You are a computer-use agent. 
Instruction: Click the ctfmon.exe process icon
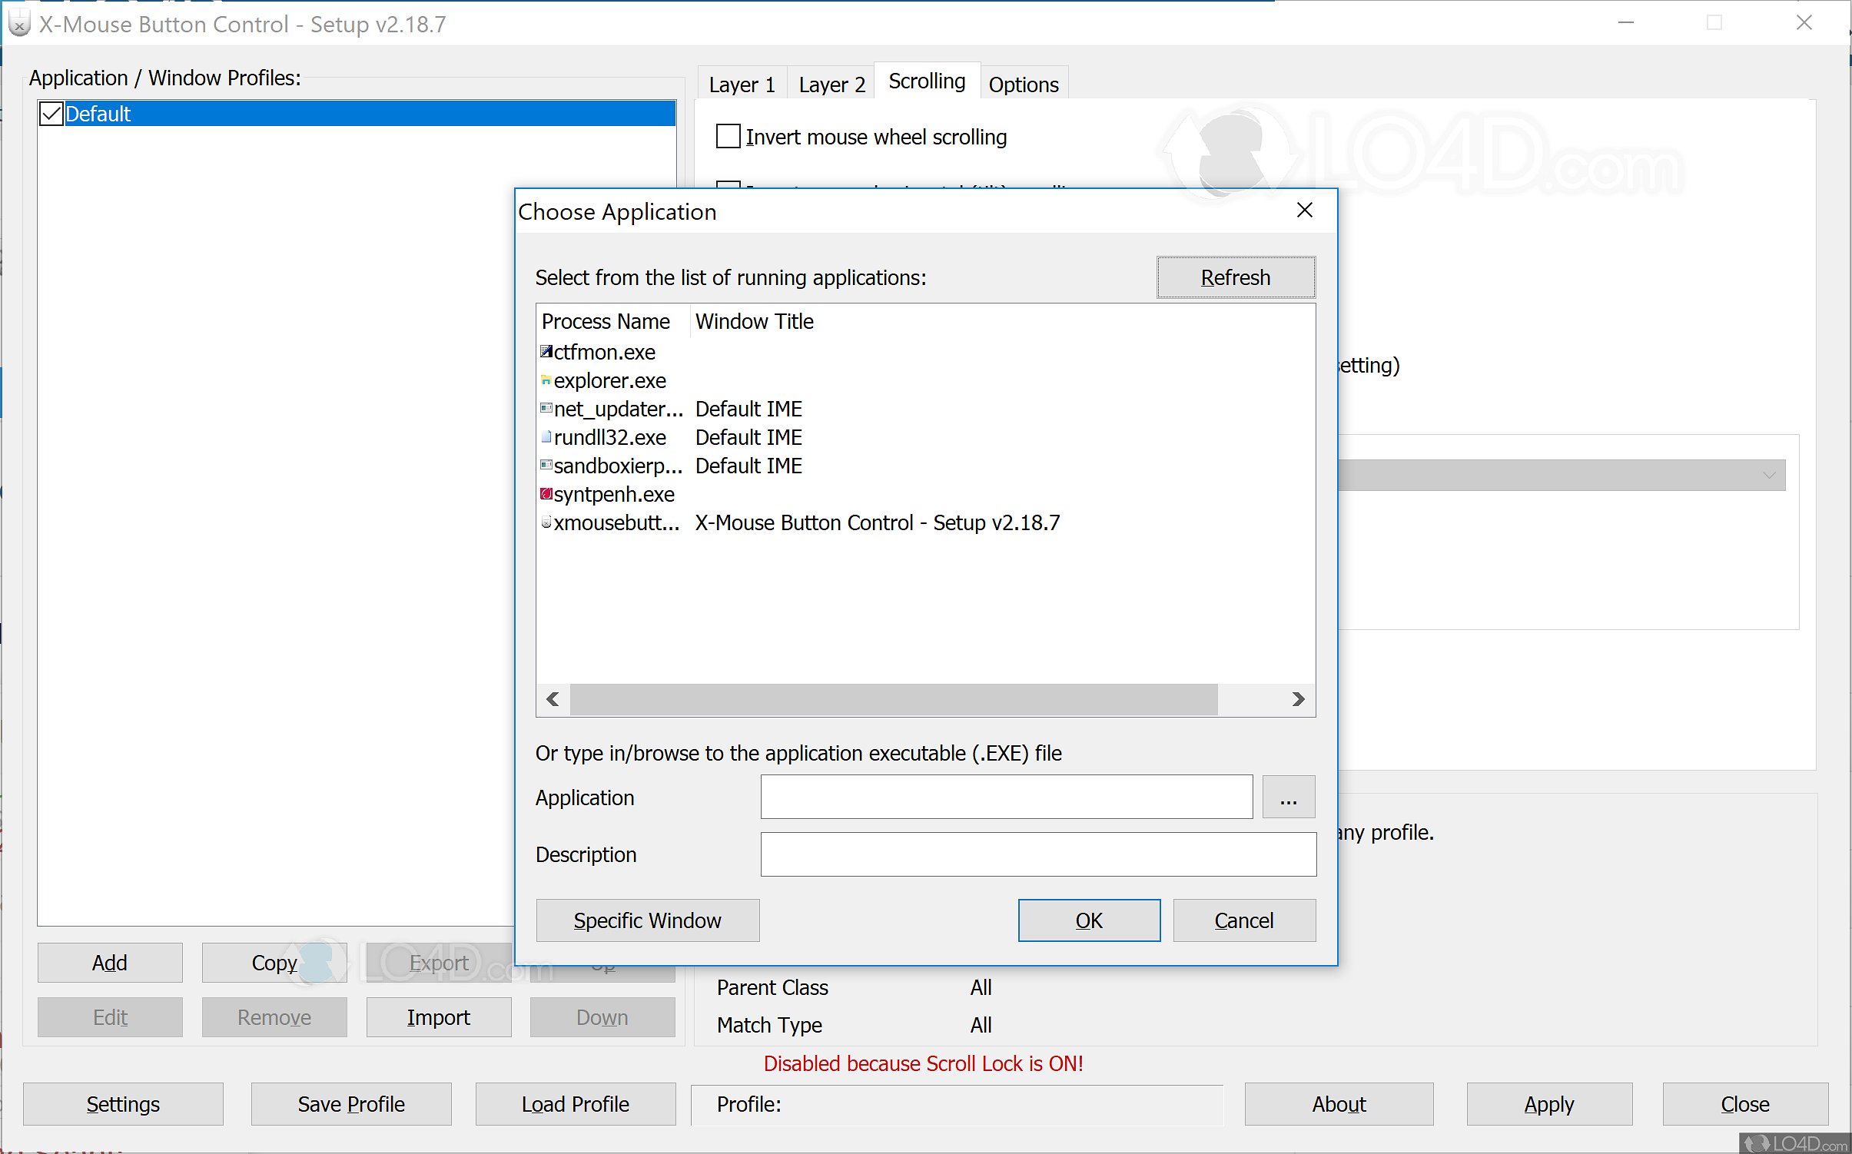(x=546, y=352)
